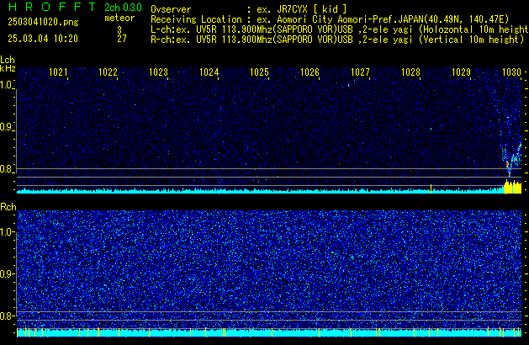
Task: Click the 1024 time marker
Action: click(x=209, y=72)
